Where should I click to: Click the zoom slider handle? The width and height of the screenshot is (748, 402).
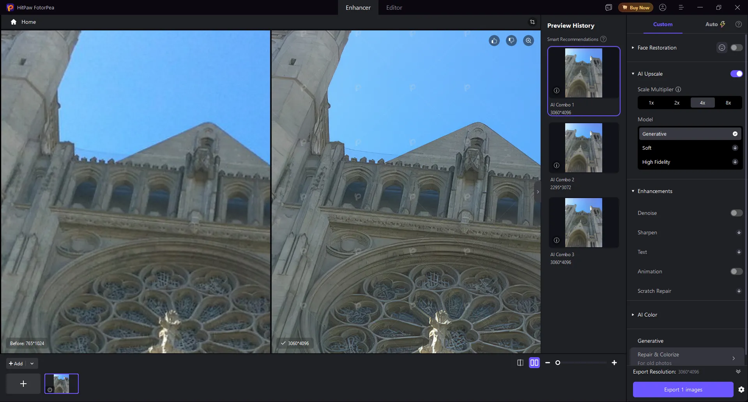[558, 363]
